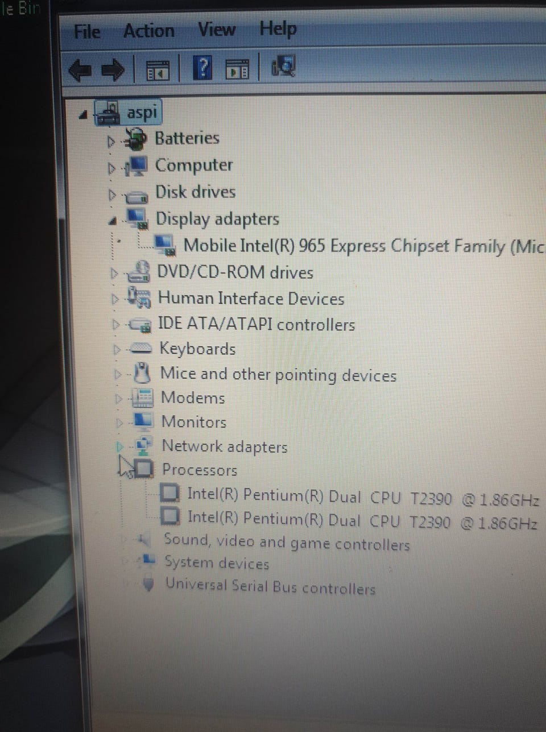546x732 pixels.
Task: Expand the Modems category
Action: (x=118, y=399)
